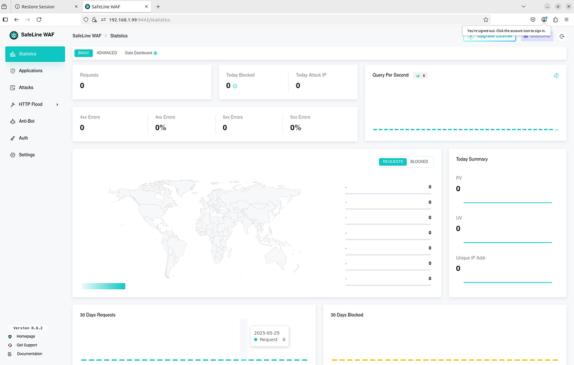Click the logout icon at top right
Image resolution: width=574 pixels, height=365 pixels.
[x=562, y=36]
